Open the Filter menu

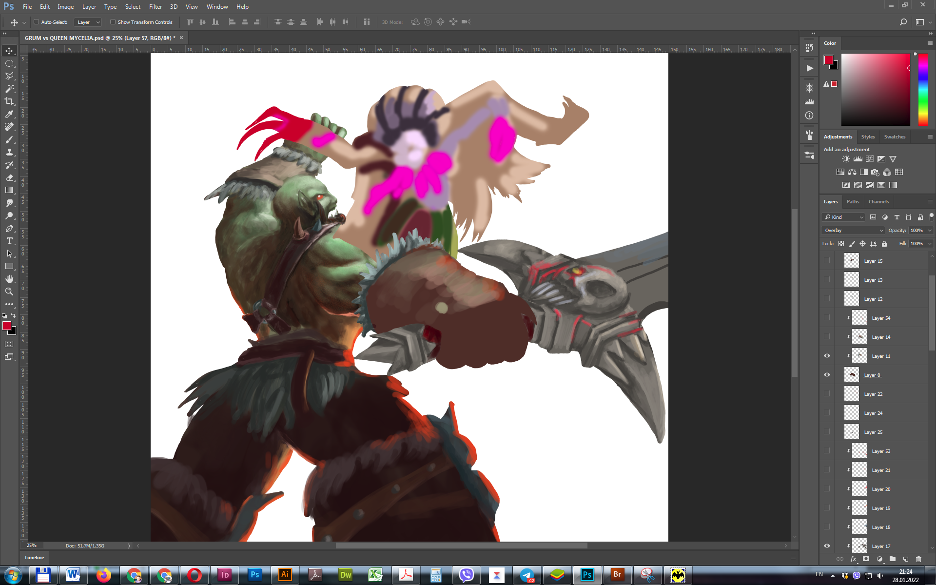[x=156, y=7]
